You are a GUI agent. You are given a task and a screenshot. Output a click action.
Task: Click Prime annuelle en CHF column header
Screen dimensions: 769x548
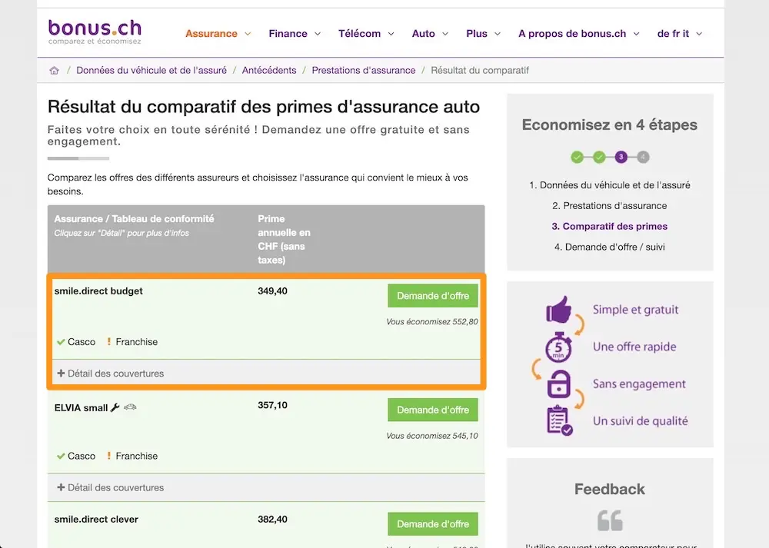284,240
